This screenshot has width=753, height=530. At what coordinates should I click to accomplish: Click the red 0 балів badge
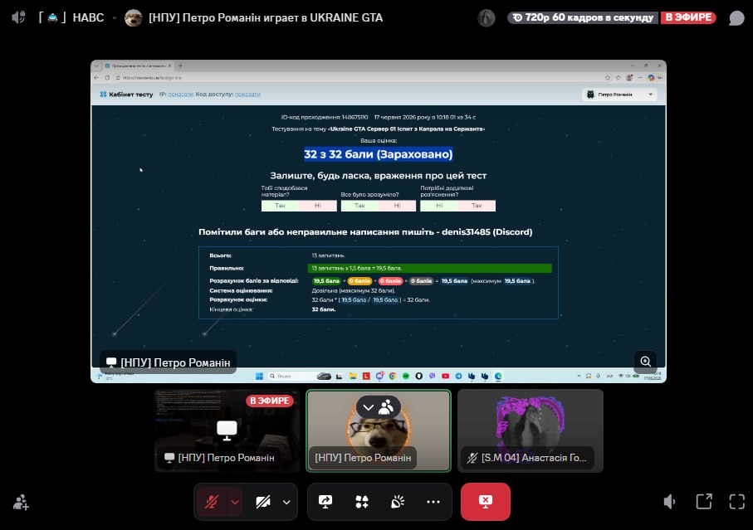[x=390, y=281]
